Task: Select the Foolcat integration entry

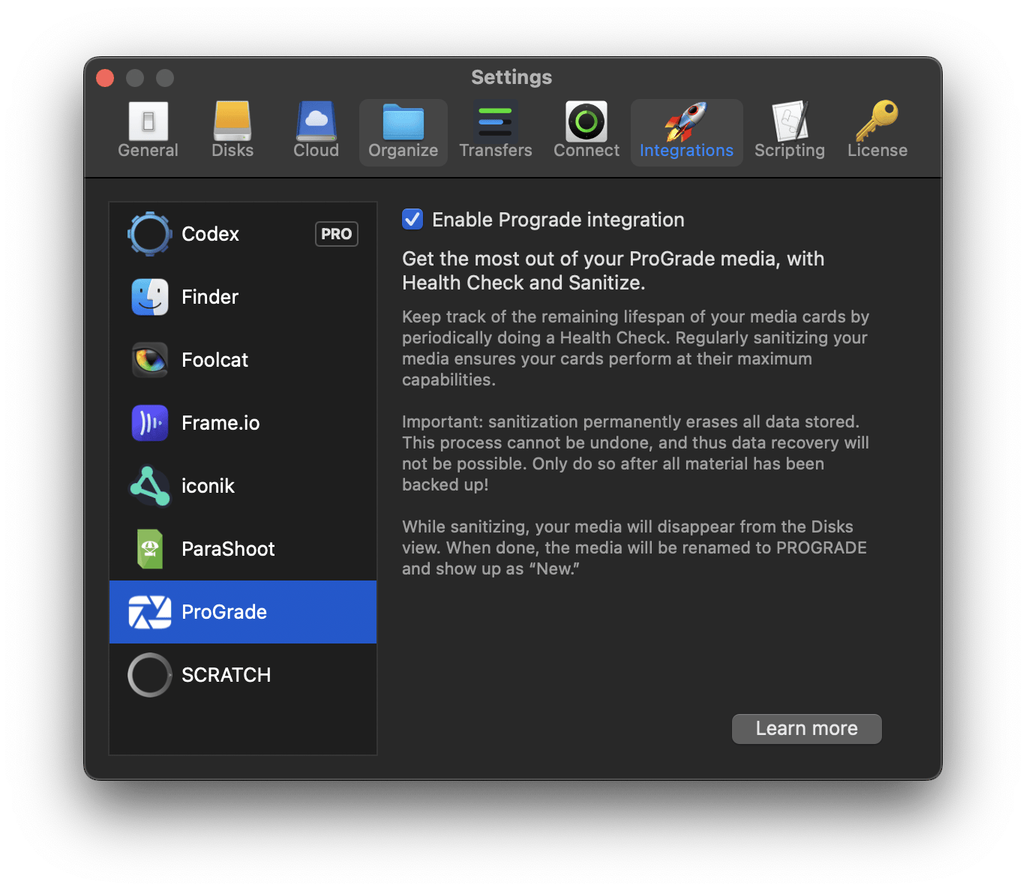Action: tap(214, 360)
